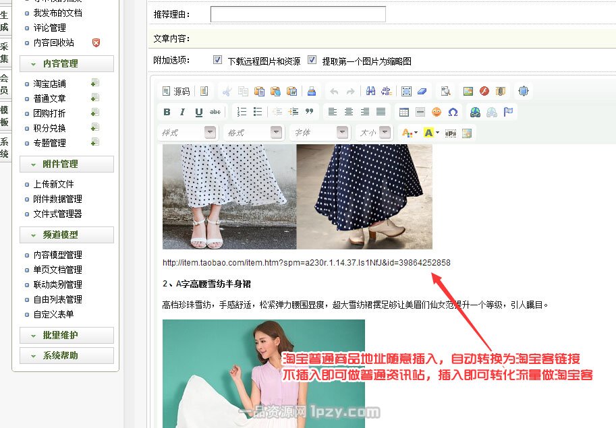This screenshot has height=428, width=616.
Task: Select all content in the editor
Action: (406, 92)
